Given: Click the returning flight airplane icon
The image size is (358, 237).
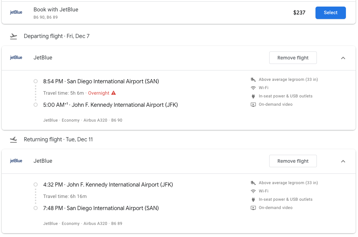Looking at the screenshot, I should (13, 140).
